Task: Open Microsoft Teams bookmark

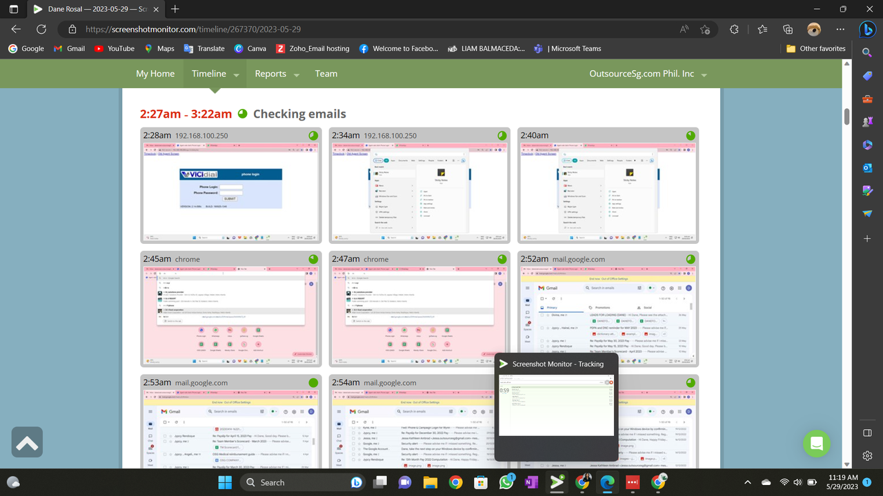Action: point(568,49)
